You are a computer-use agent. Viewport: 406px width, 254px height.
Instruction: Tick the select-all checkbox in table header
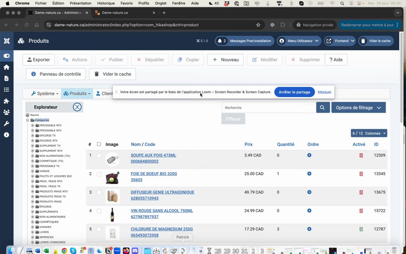coord(99,144)
